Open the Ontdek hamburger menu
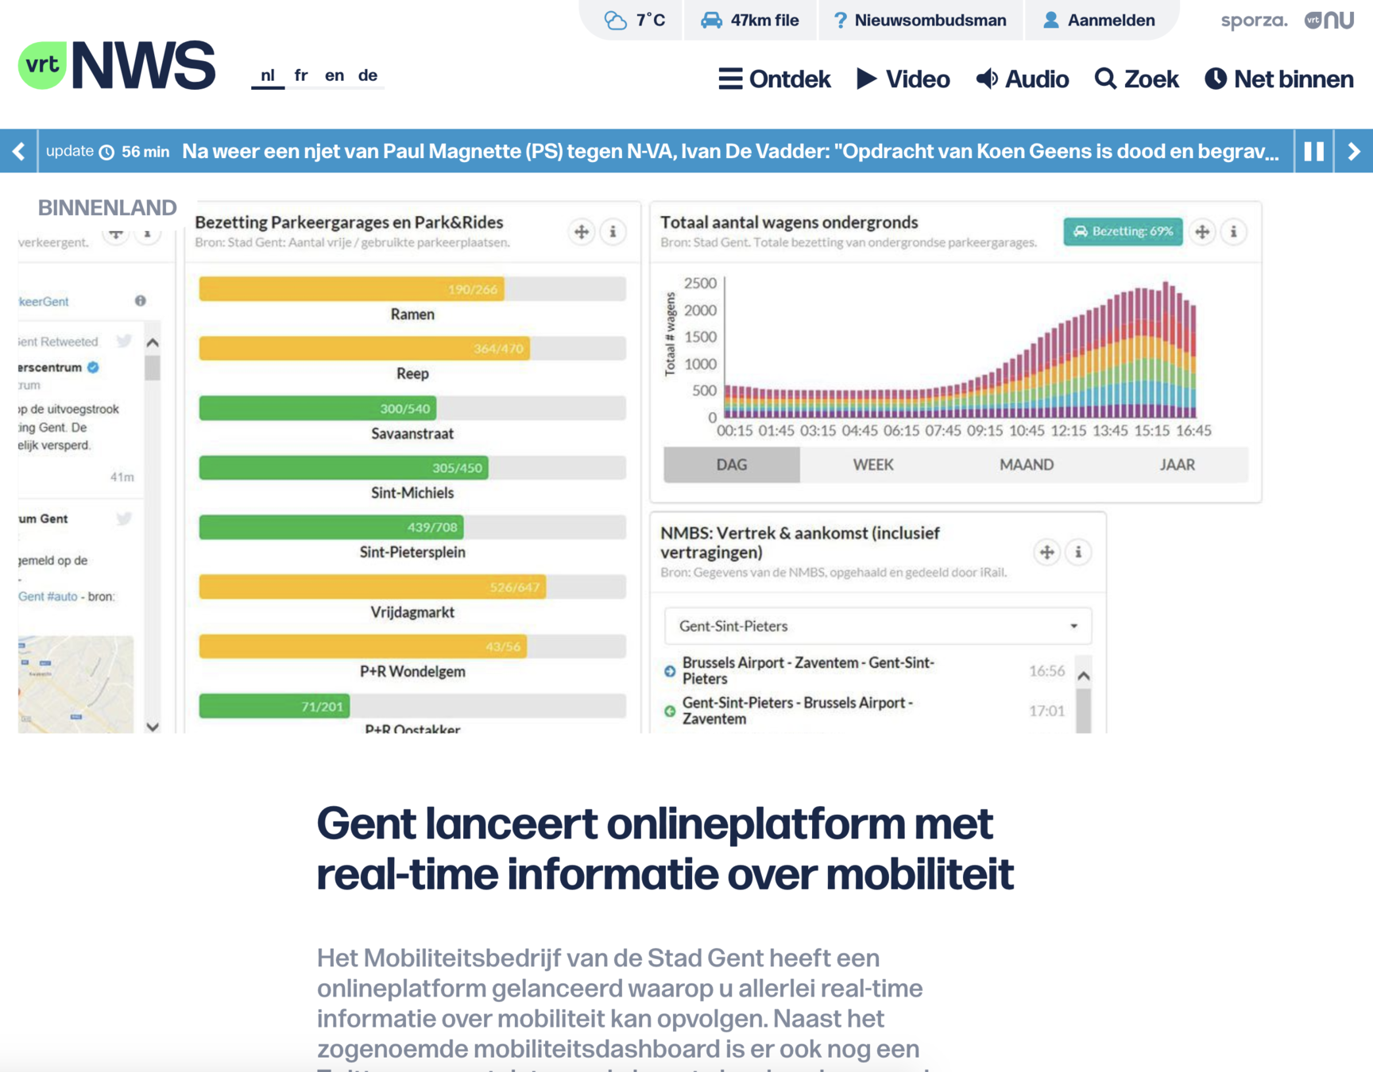 [774, 79]
